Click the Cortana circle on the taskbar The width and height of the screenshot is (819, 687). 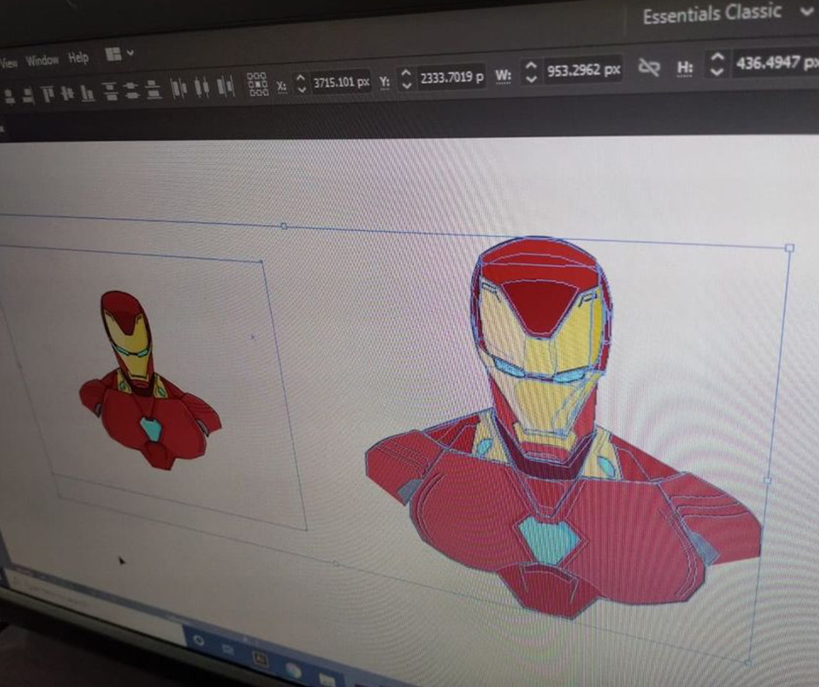[199, 640]
